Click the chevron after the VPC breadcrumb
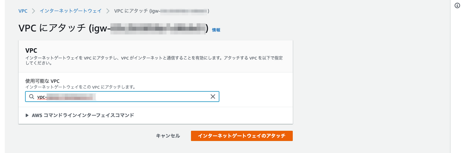This screenshot has height=153, width=469. tap(34, 11)
